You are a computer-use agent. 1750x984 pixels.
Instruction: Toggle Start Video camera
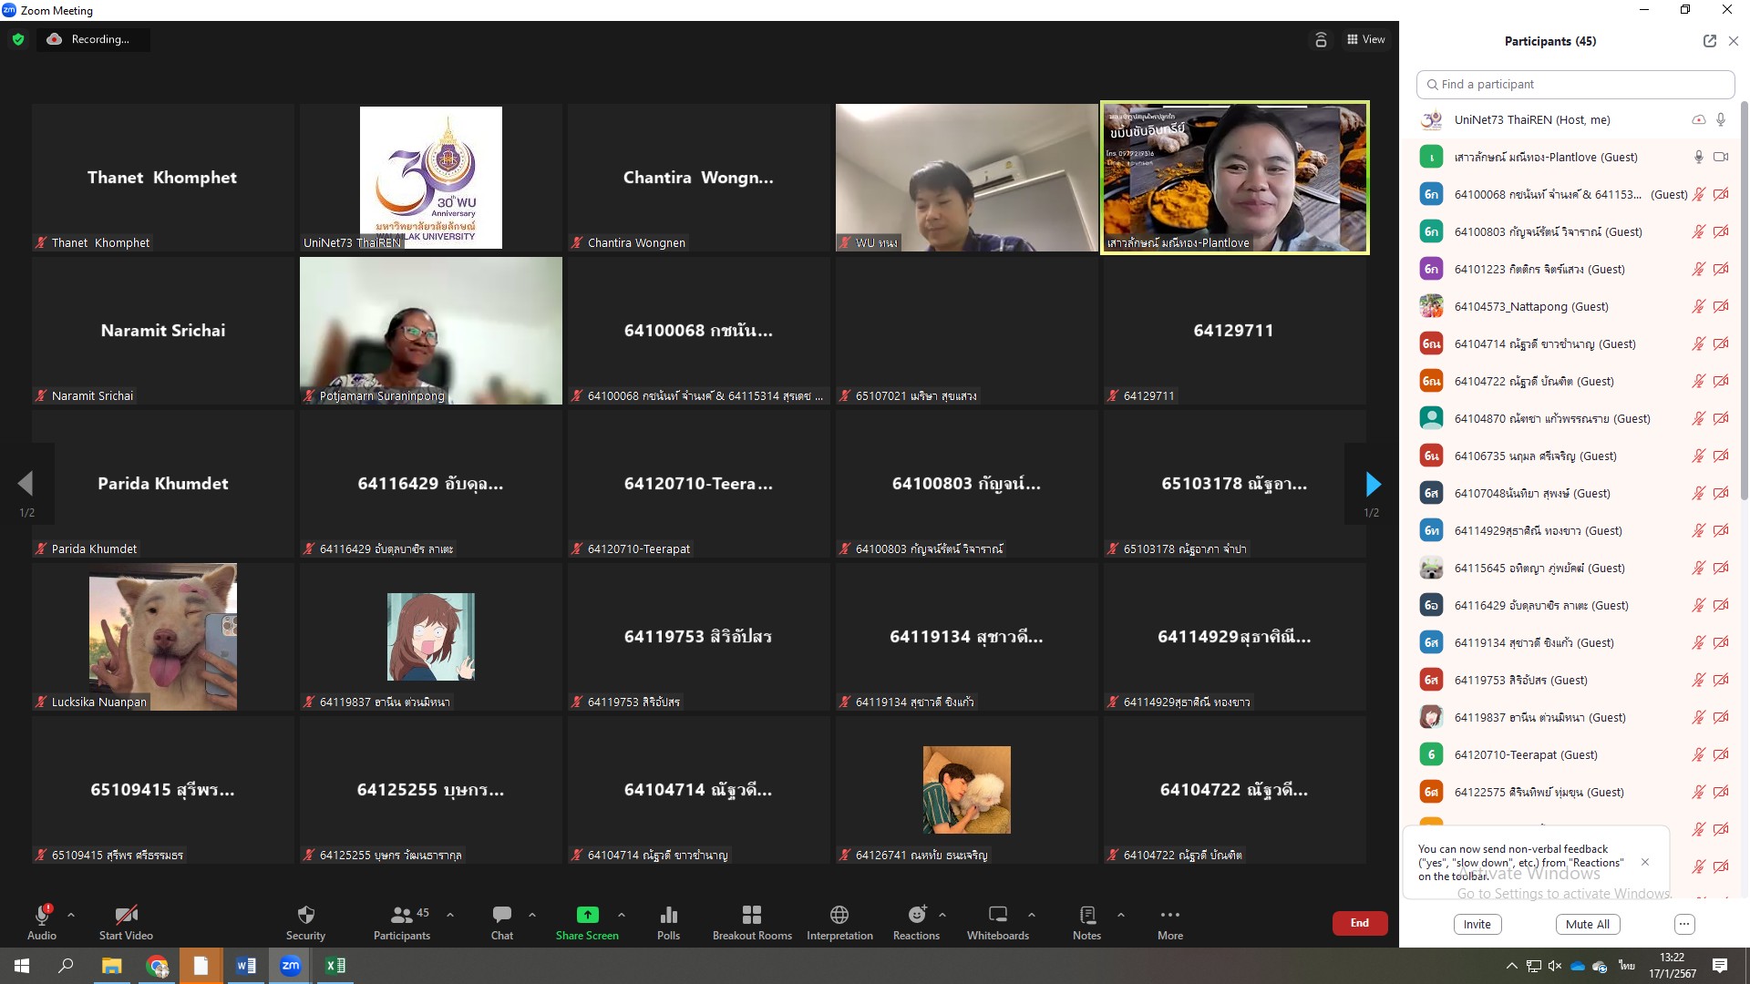point(126,915)
